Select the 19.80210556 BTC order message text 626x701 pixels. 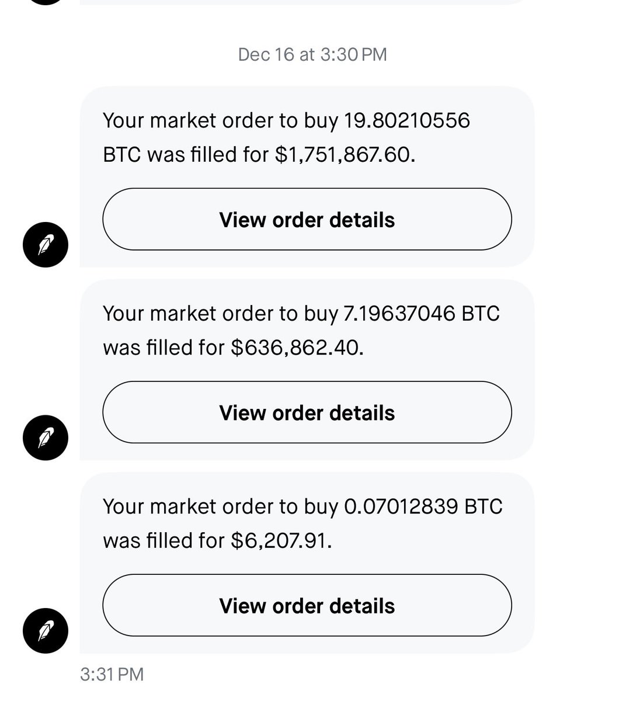click(x=286, y=138)
